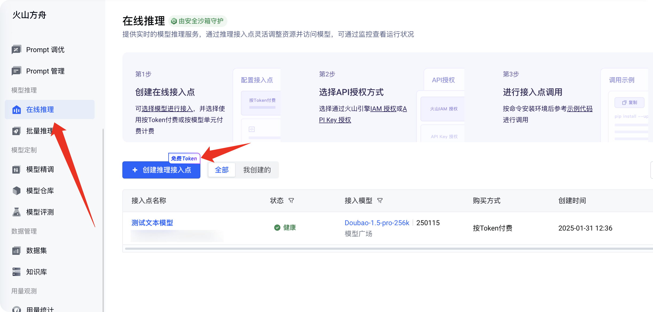This screenshot has width=653, height=312.
Task: Click the Doubao-1.5-pro-256k model link
Action: (377, 223)
